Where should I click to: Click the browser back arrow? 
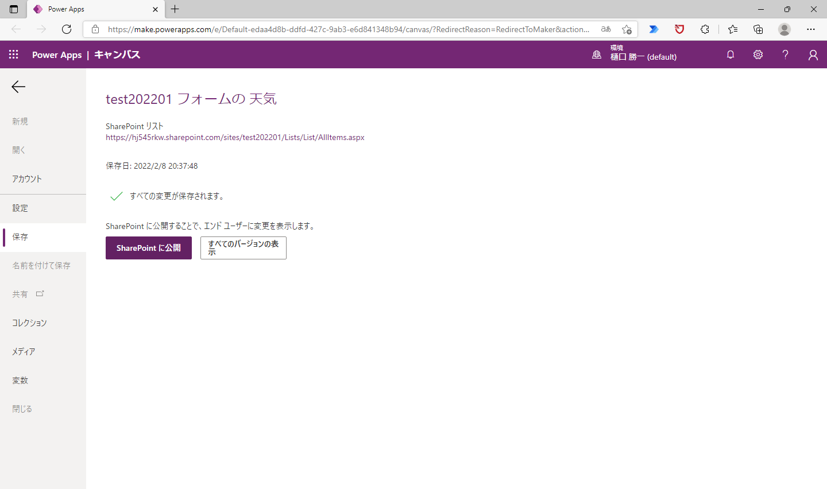pyautogui.click(x=16, y=29)
